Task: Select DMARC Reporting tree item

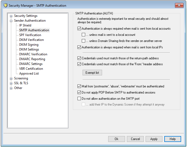Action: [32, 59]
